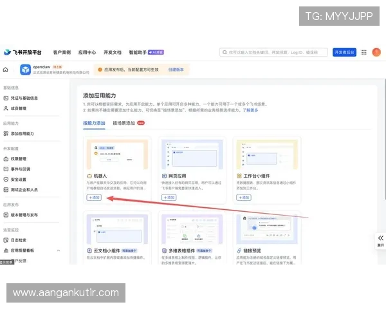Click the warning icon in publish notice

tap(100, 70)
